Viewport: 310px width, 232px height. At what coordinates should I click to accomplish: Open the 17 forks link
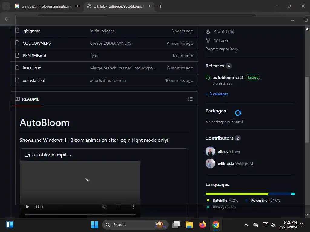(221, 40)
